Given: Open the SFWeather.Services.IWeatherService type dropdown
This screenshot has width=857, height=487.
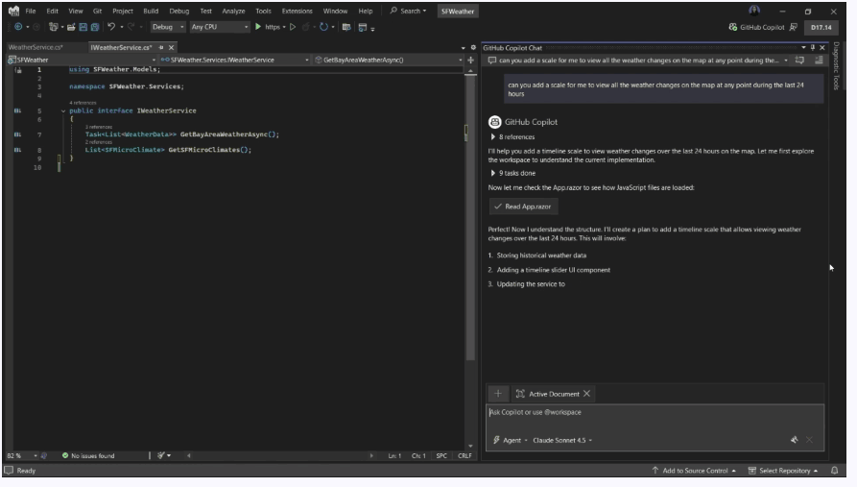Looking at the screenshot, I should (234, 60).
